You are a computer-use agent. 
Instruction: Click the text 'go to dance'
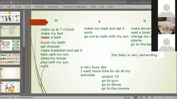pos(111,84)
